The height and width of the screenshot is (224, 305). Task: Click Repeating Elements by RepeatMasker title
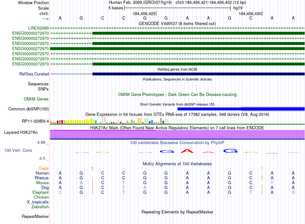coord(177,212)
